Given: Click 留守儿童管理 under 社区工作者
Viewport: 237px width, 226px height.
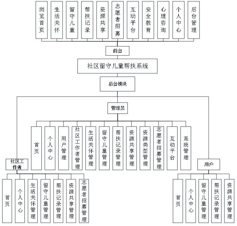Looking at the screenshot, I should [46, 201].
